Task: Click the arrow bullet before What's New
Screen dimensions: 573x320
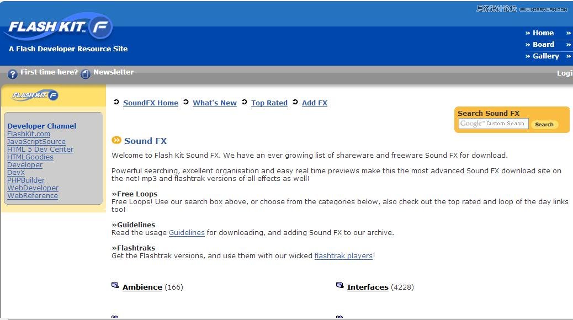Action: click(186, 102)
